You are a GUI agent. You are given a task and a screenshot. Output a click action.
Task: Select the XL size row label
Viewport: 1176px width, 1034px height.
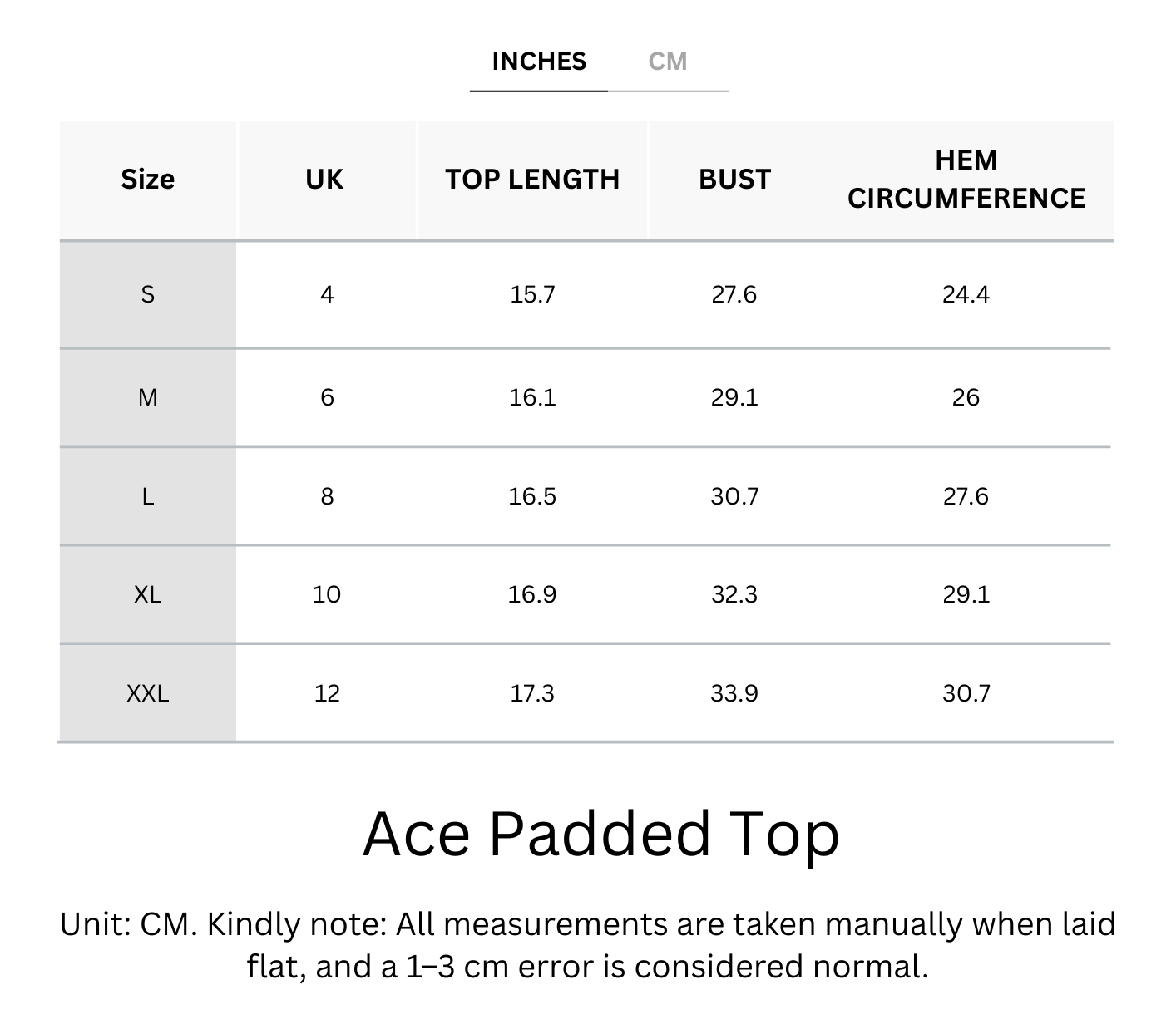pos(148,594)
